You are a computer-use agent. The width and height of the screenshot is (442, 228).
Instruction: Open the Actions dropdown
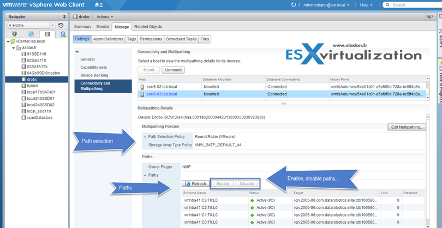pos(105,17)
